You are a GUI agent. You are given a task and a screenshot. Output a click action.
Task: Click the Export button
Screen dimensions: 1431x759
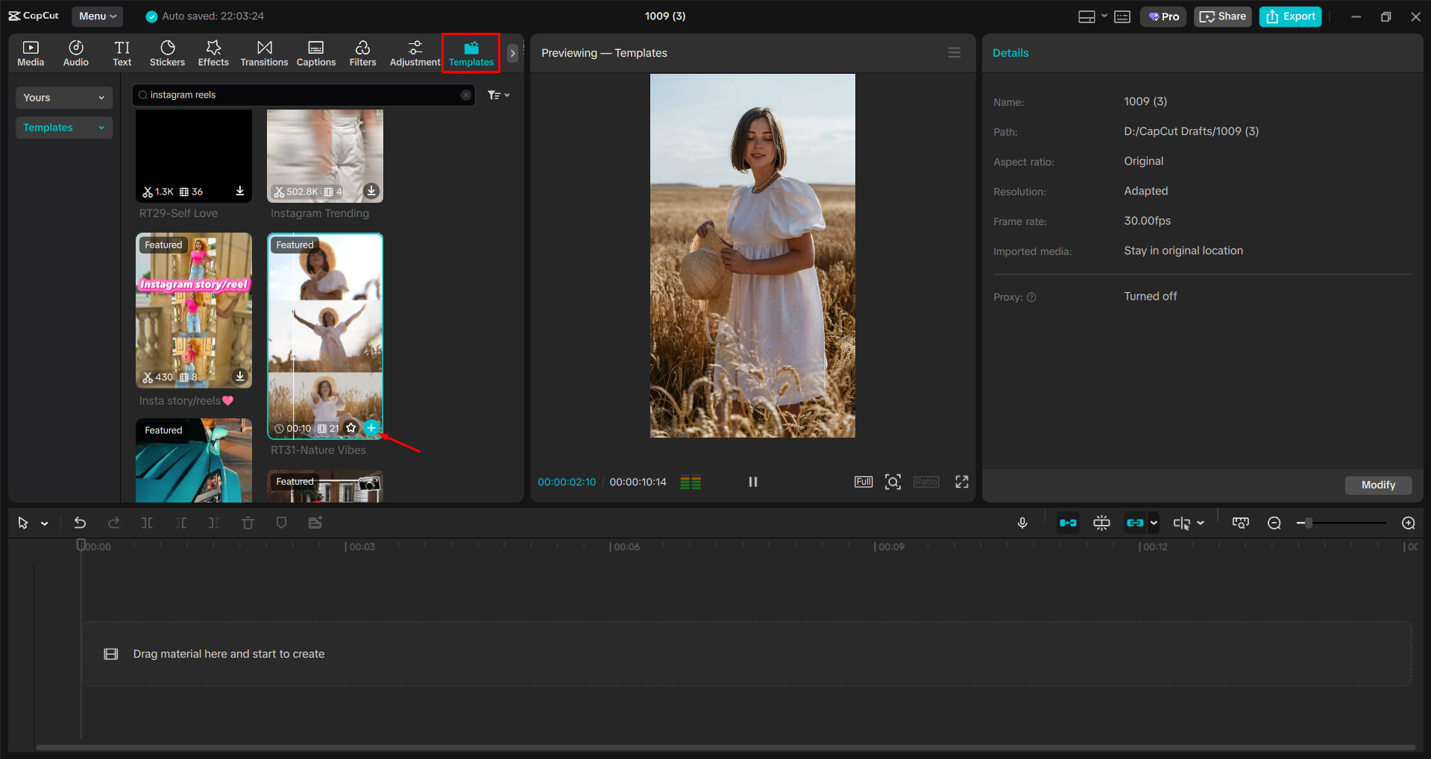pyautogui.click(x=1289, y=16)
